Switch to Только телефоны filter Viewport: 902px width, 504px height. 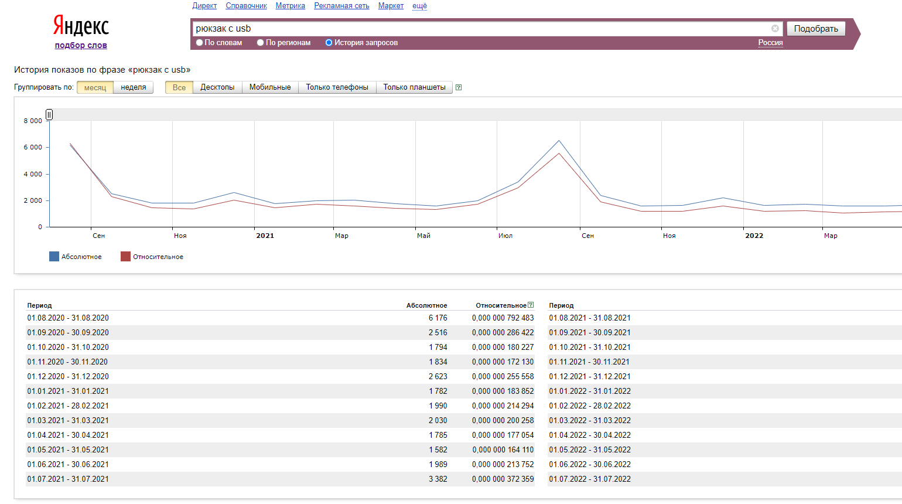(337, 87)
